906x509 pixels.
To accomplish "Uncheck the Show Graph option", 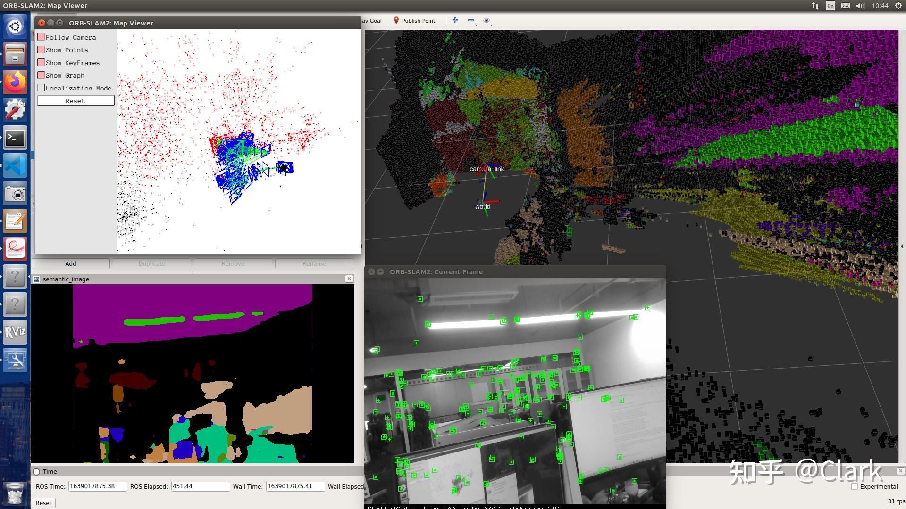I will click(42, 75).
